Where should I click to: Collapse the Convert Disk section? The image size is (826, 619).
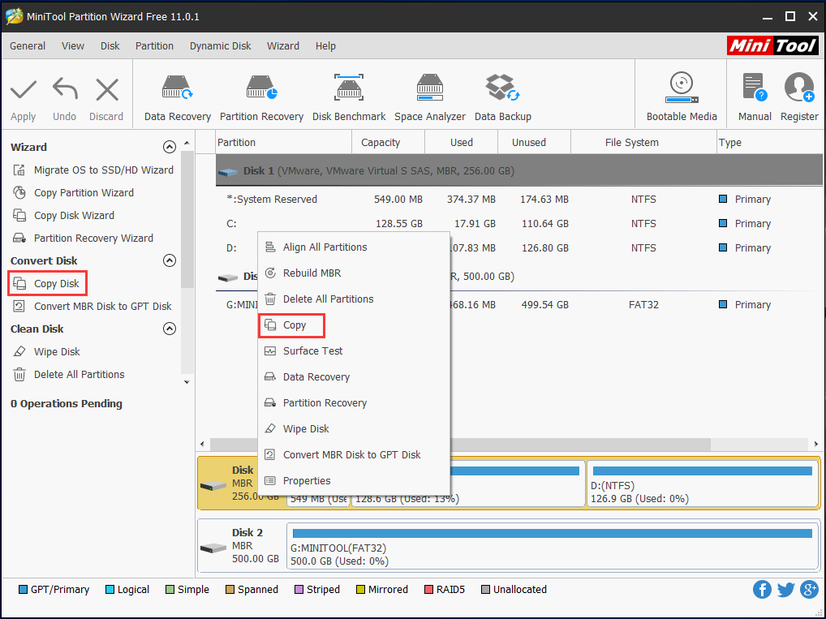(x=170, y=260)
